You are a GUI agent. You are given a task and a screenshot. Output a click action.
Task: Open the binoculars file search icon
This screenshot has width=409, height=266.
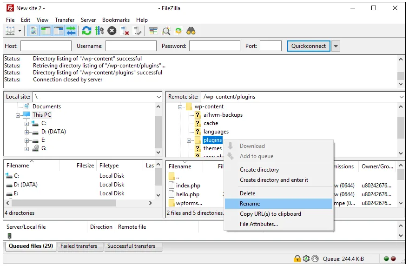pyautogui.click(x=191, y=31)
